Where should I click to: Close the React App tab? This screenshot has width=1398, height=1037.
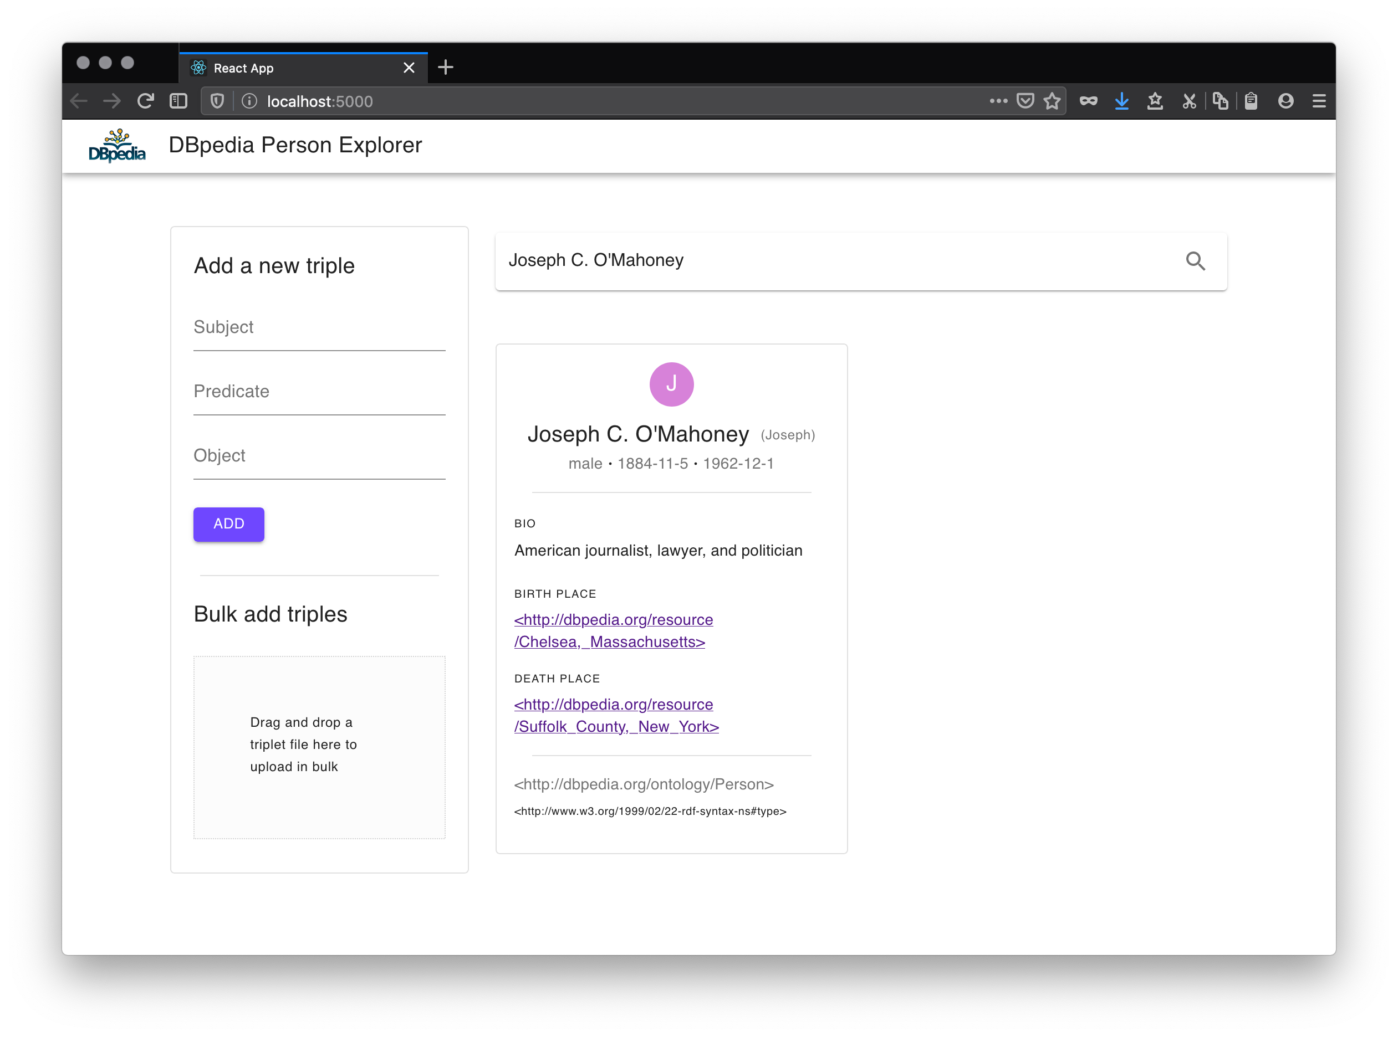409,68
